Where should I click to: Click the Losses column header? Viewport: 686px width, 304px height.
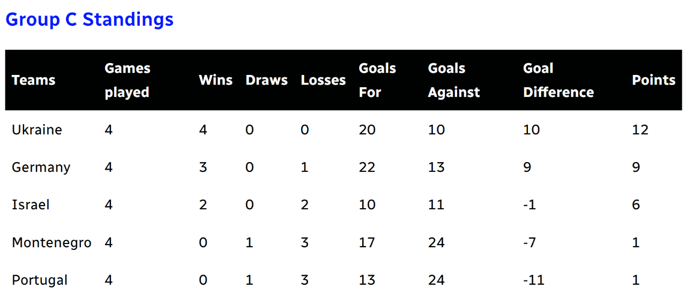pyautogui.click(x=323, y=80)
